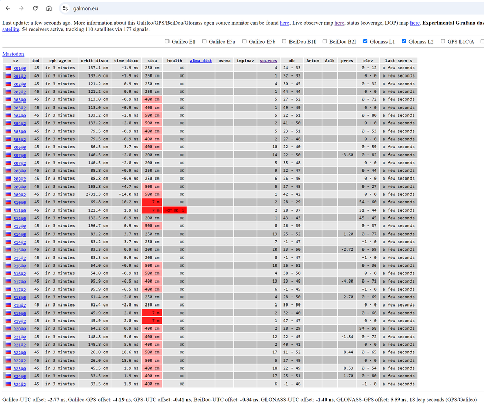Click the Russian flag icon beside R17@0
The height and width of the screenshot is (408, 484).
(8, 281)
